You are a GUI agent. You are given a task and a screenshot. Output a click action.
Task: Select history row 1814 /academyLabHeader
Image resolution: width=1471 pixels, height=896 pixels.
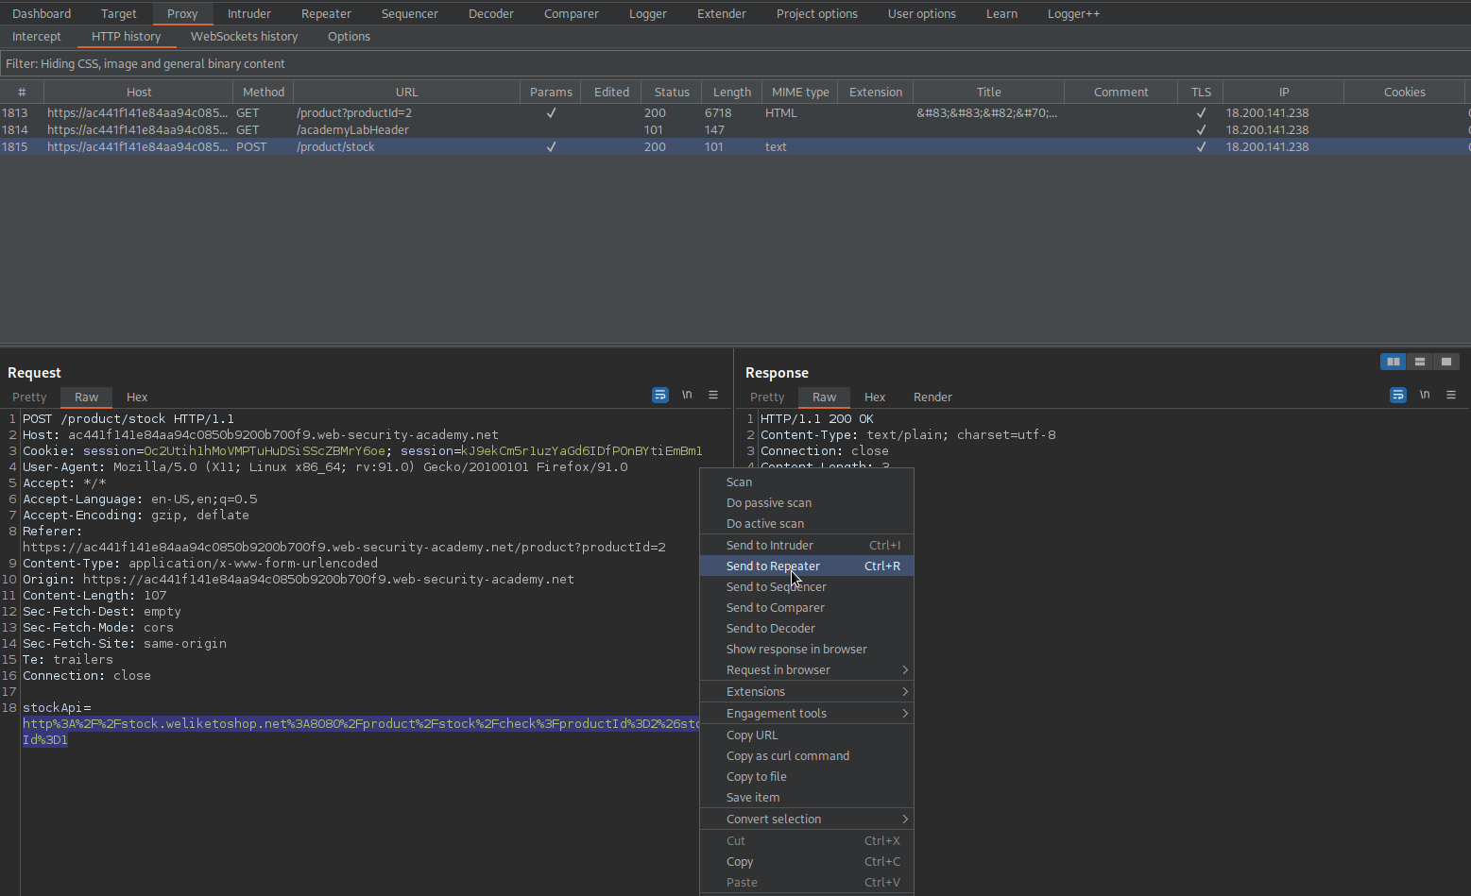(x=735, y=129)
